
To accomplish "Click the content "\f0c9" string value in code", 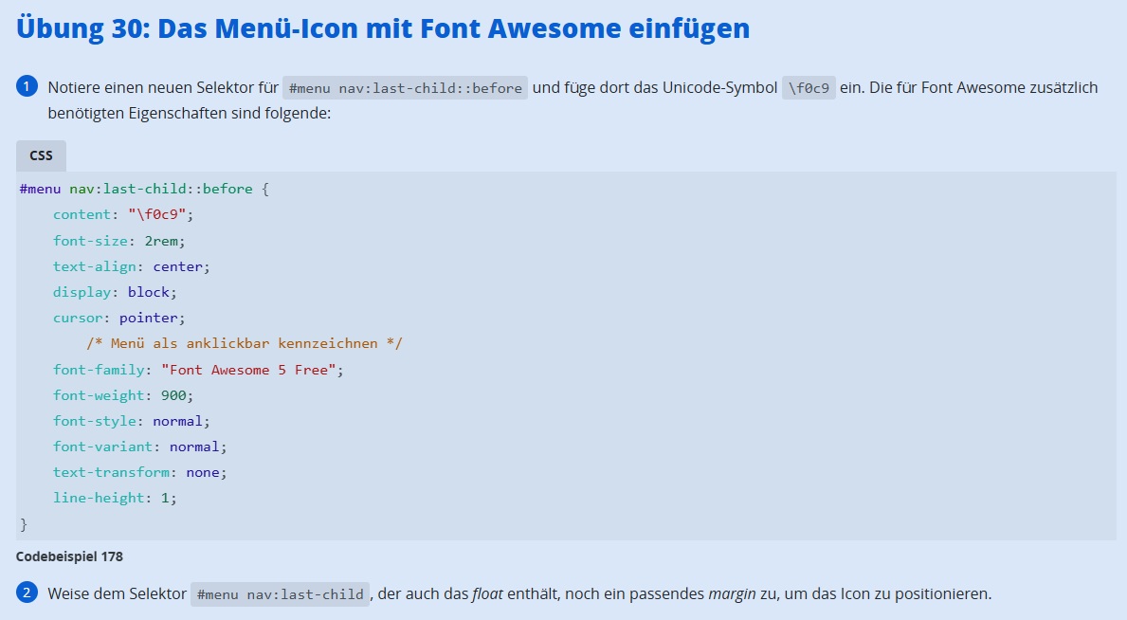I will [x=160, y=214].
